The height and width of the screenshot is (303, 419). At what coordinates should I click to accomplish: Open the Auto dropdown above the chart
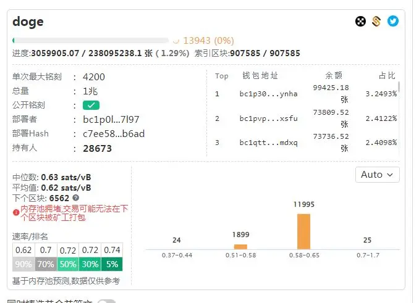[378, 175]
